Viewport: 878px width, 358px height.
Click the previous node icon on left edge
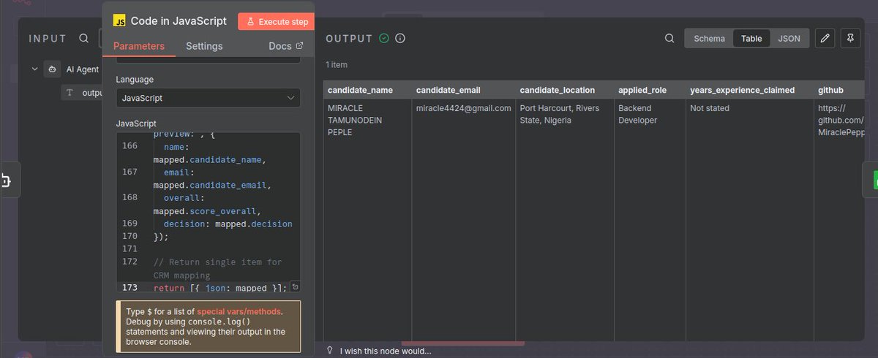pyautogui.click(x=6, y=180)
